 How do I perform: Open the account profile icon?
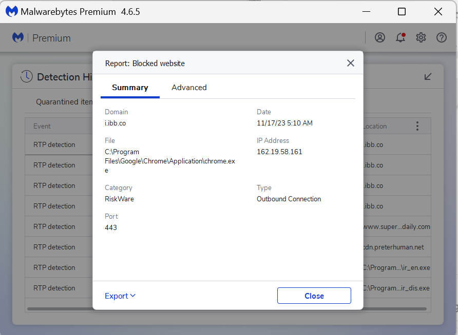[x=380, y=37]
